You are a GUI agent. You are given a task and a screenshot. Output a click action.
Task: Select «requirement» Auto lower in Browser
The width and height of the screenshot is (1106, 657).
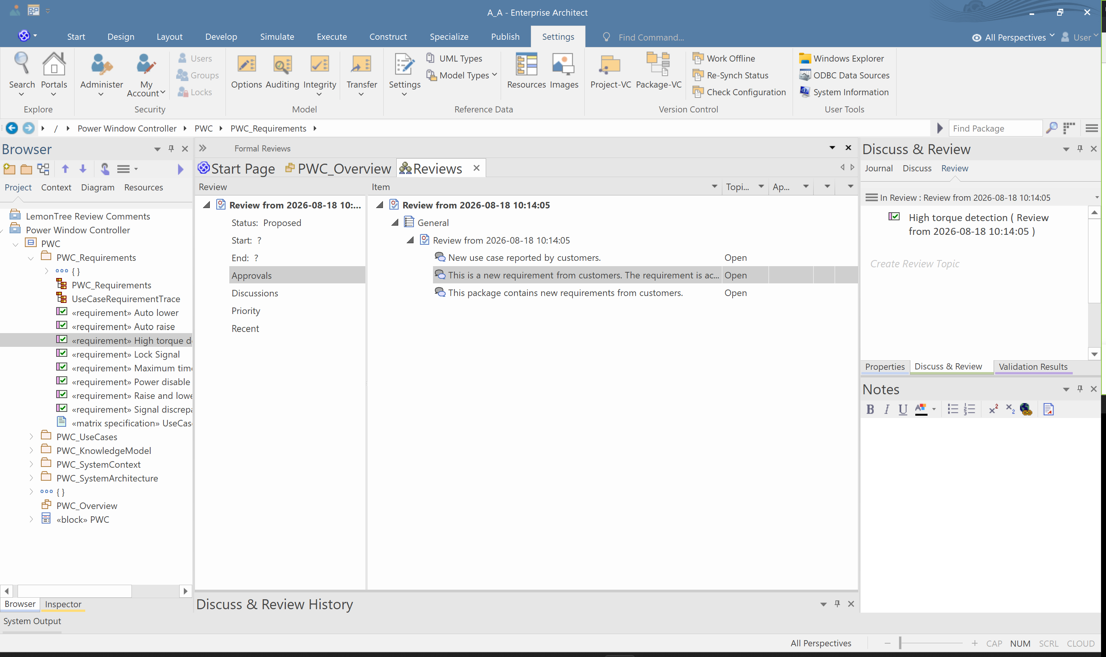125,312
